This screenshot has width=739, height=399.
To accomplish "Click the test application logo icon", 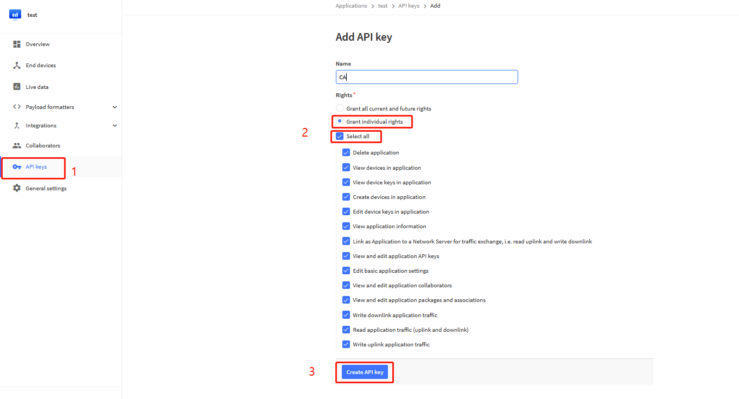I will coord(15,15).
